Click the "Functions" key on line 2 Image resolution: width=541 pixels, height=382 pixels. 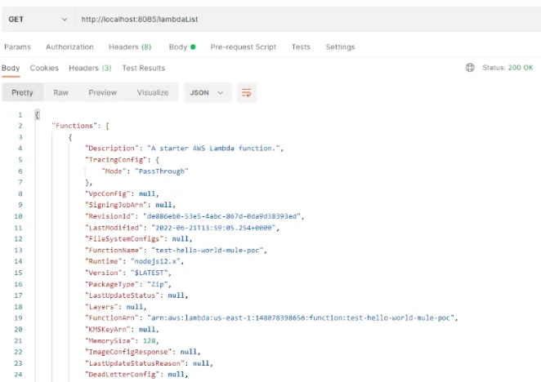point(74,126)
